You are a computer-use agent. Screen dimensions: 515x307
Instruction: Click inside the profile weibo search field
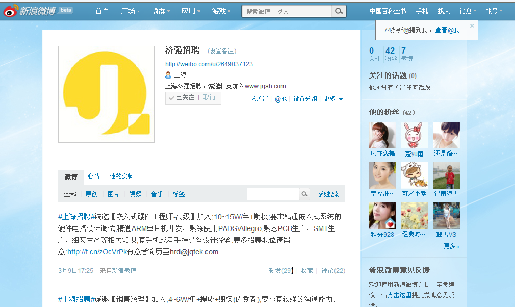tap(272, 194)
